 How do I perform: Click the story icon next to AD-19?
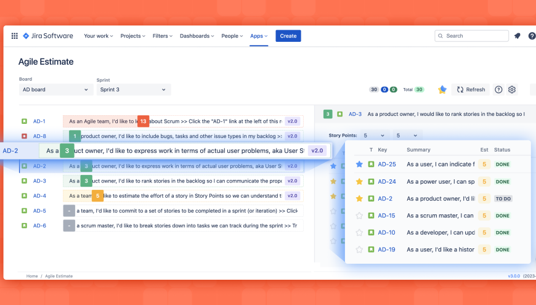(371, 250)
